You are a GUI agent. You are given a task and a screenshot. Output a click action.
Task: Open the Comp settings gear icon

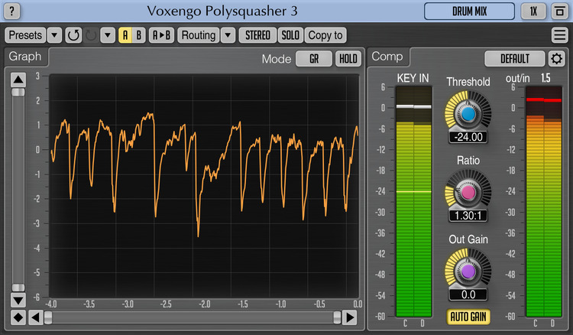click(x=556, y=59)
